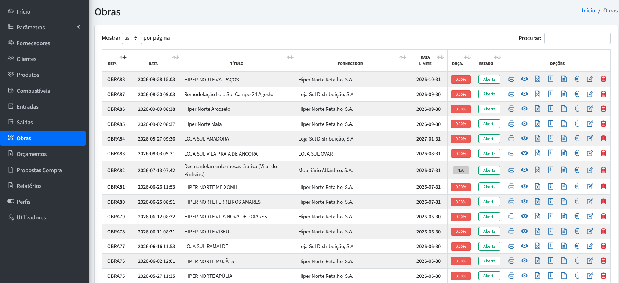Sort table by TÍTULO column
This screenshot has height=283, width=619.
pyautogui.click(x=240, y=61)
